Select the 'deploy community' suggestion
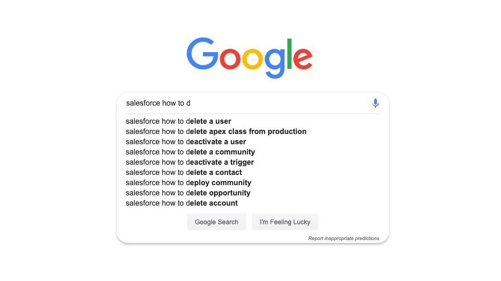 (188, 183)
